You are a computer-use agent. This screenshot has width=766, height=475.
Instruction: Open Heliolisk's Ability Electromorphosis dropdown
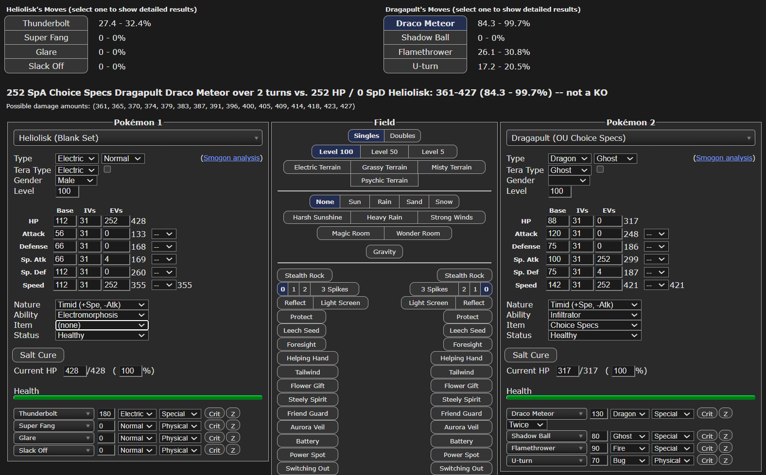coord(102,315)
